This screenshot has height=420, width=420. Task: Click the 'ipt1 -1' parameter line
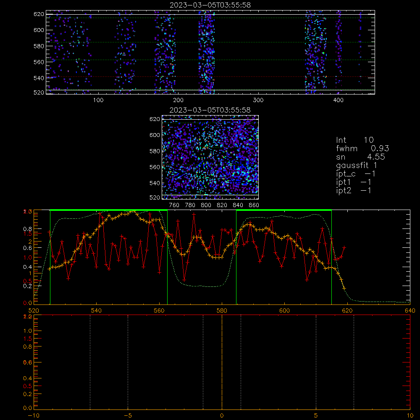pyautogui.click(x=354, y=182)
